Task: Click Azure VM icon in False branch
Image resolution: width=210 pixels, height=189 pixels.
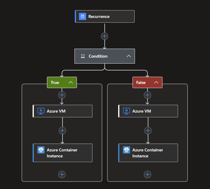Action: pos(127,111)
